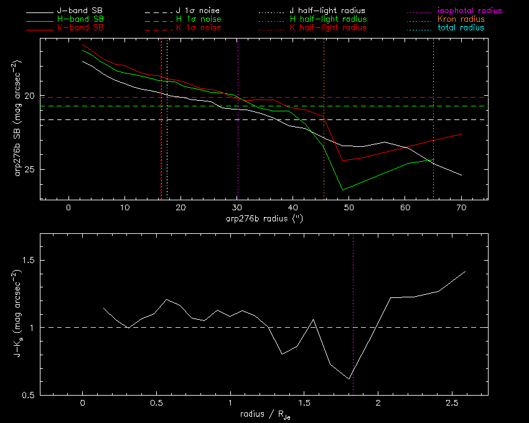529x423 pixels.
Task: Select the 'H 1σ noise' legend label
Action: [200, 20]
